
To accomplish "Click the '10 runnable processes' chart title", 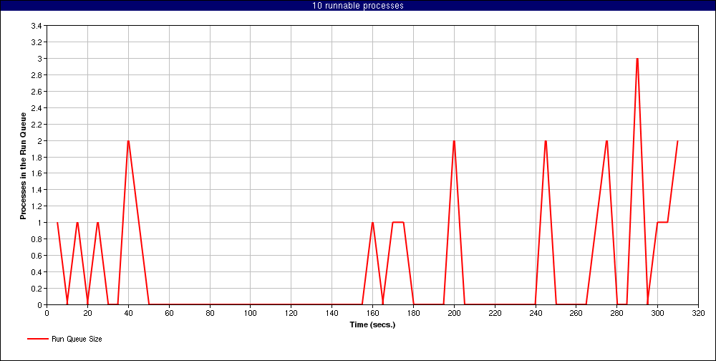I will (358, 6).
